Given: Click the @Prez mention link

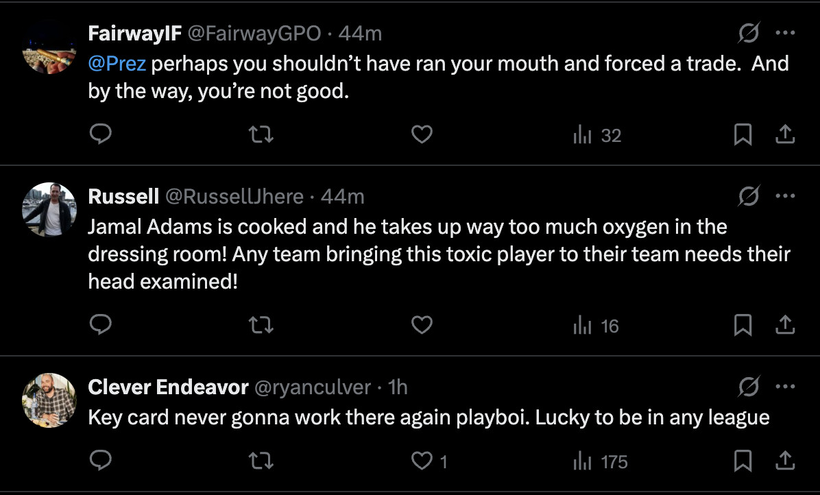Looking at the screenshot, I should coord(117,64).
